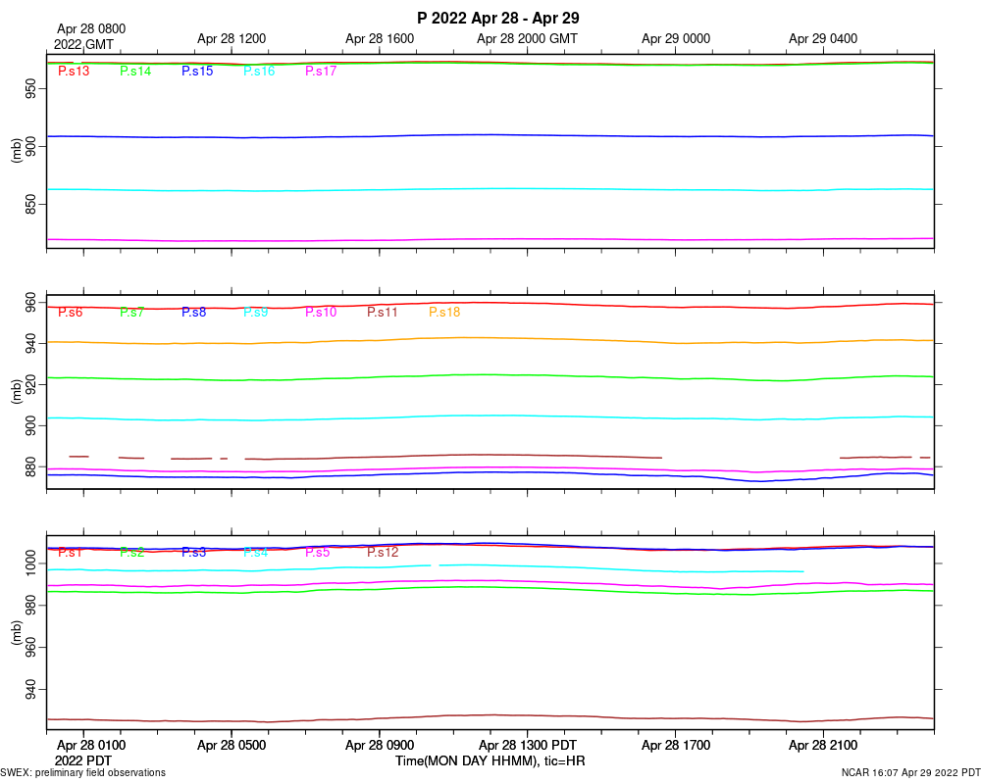
Task: Click the 'NCAR 16:07 Apr 29 2022 PDT' timestamp
Action: coord(911,773)
